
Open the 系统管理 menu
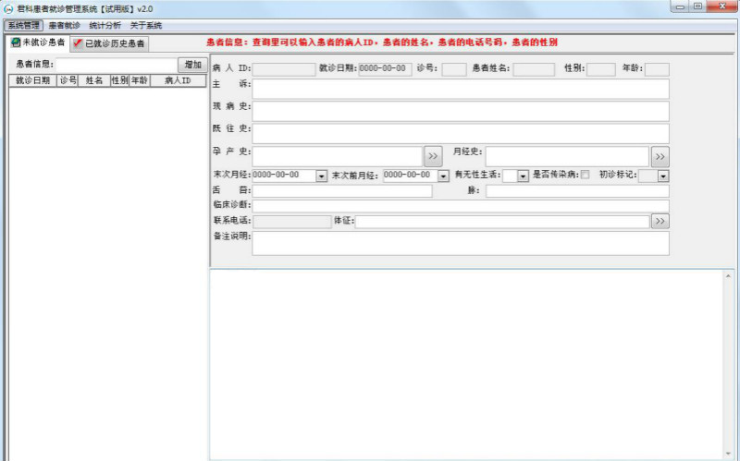[x=23, y=26]
